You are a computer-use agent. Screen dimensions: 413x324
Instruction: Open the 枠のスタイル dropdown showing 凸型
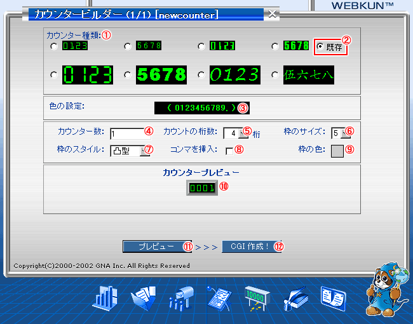[146, 151]
